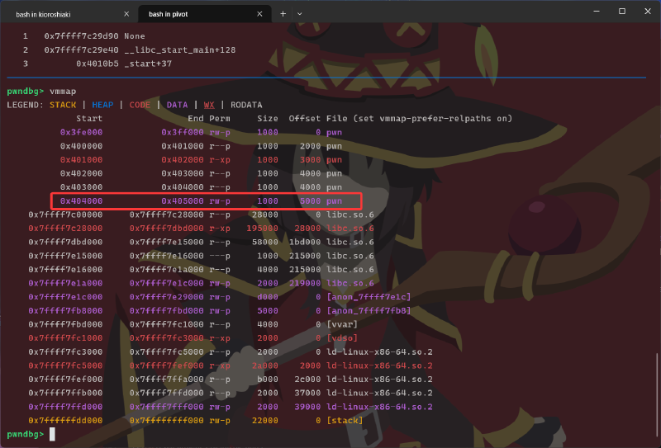Click the 'vmmap' command text
The width and height of the screenshot is (661, 448).
pos(63,92)
